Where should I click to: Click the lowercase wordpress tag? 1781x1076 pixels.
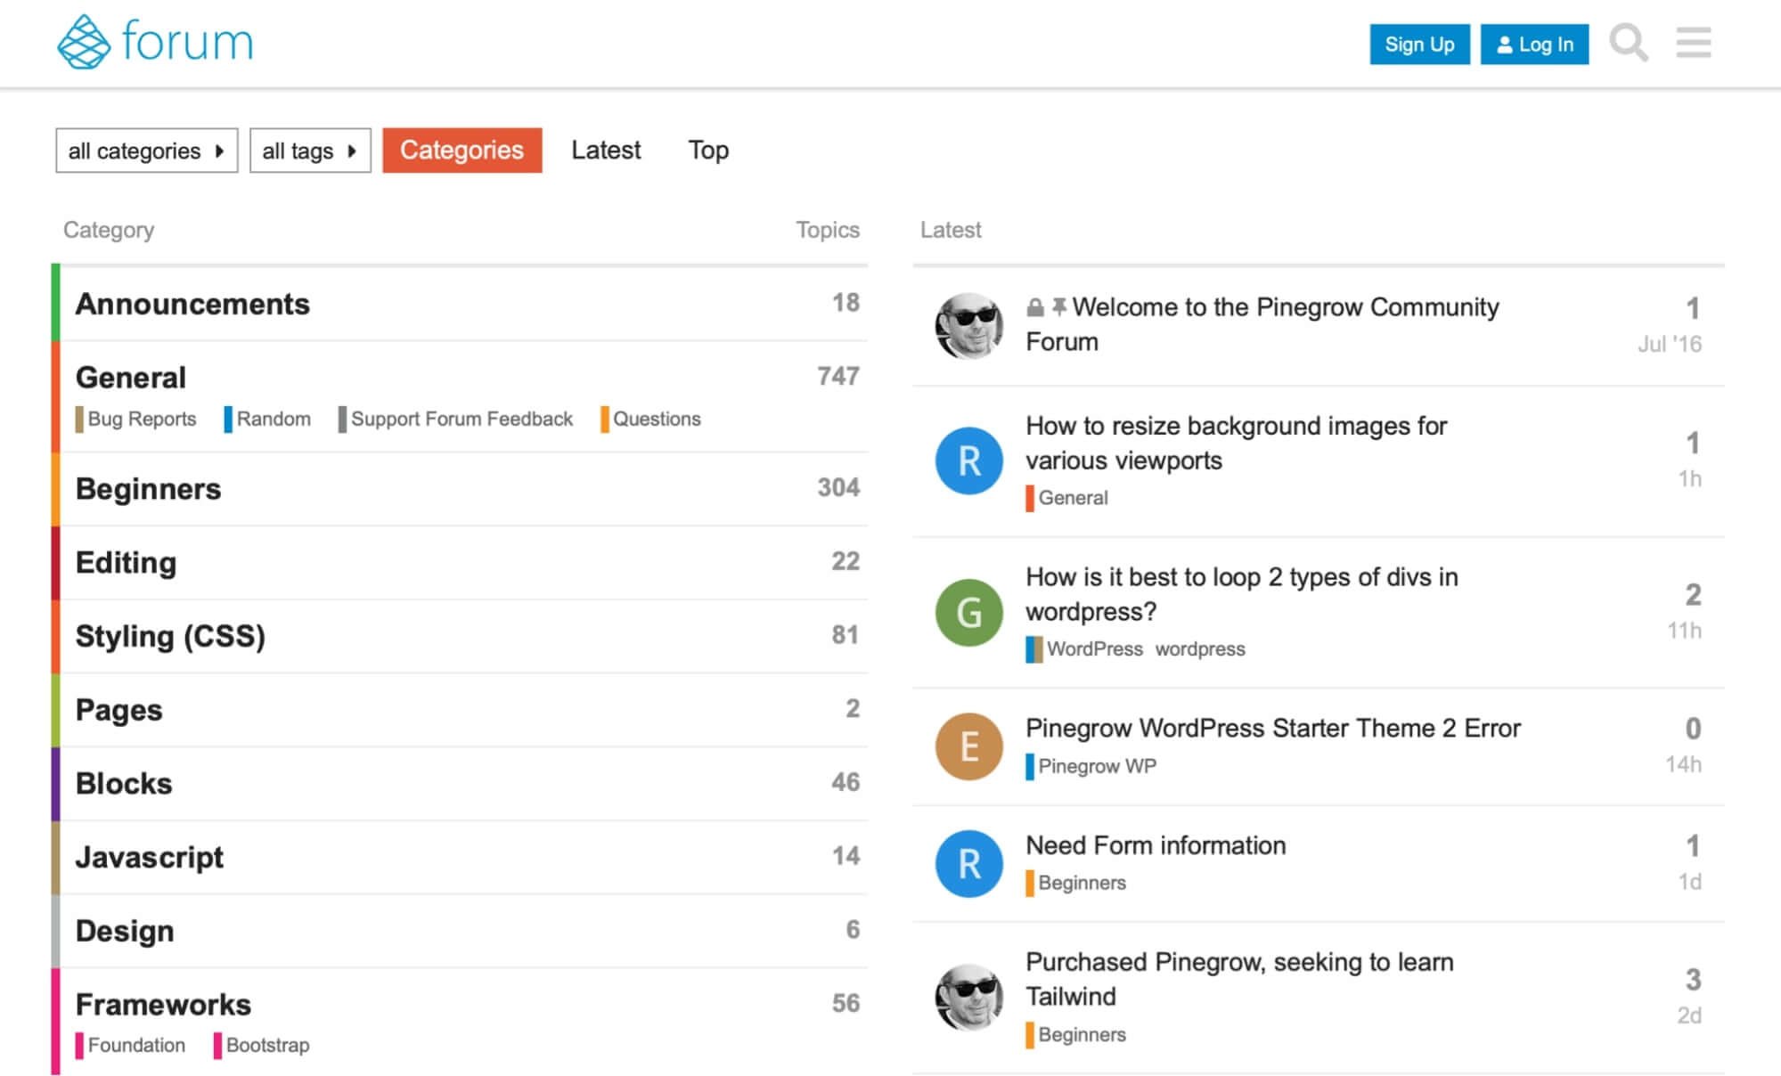(x=1200, y=649)
